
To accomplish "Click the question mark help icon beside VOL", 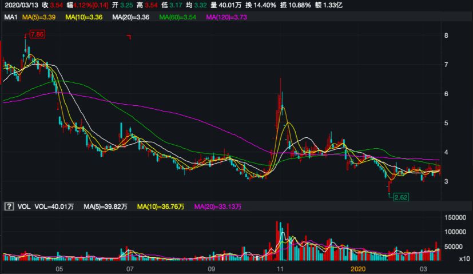I will click(9, 206).
